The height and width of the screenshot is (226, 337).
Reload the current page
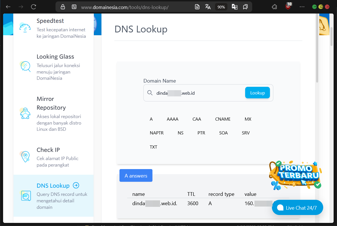tap(34, 7)
